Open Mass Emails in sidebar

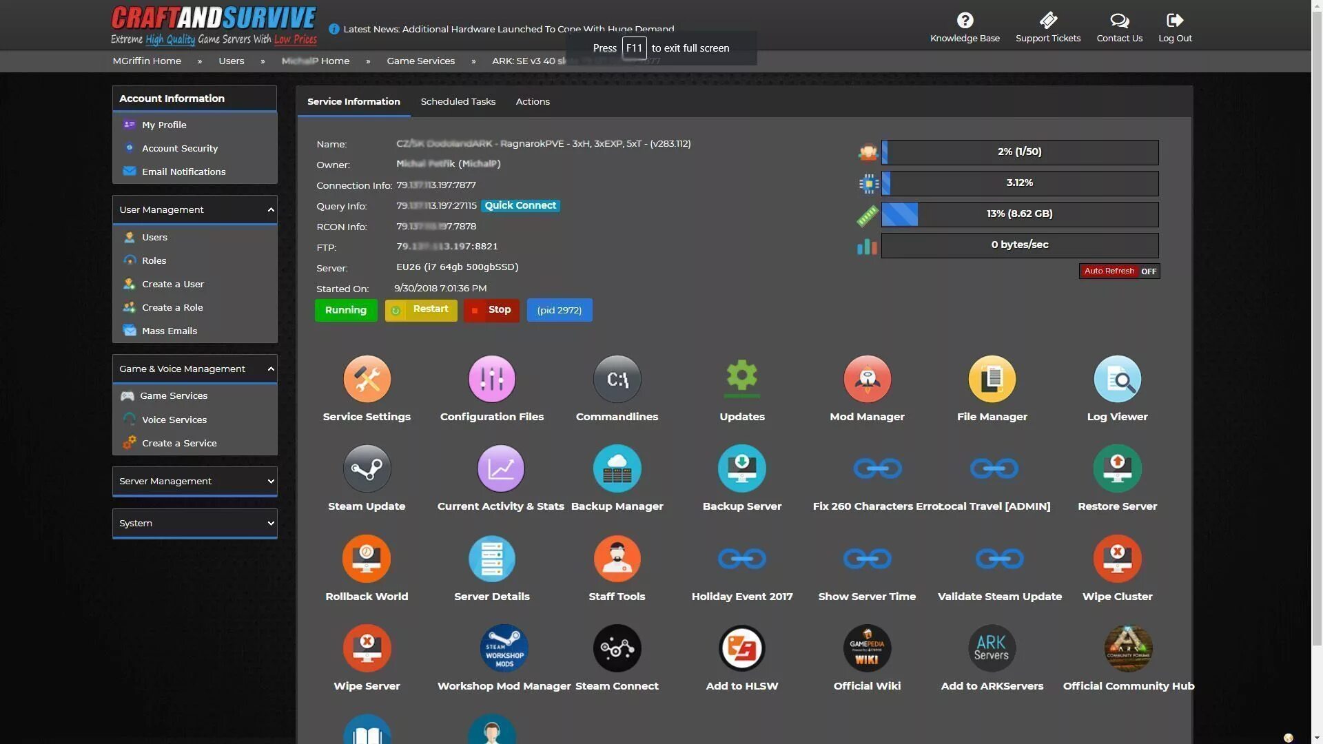click(x=169, y=331)
